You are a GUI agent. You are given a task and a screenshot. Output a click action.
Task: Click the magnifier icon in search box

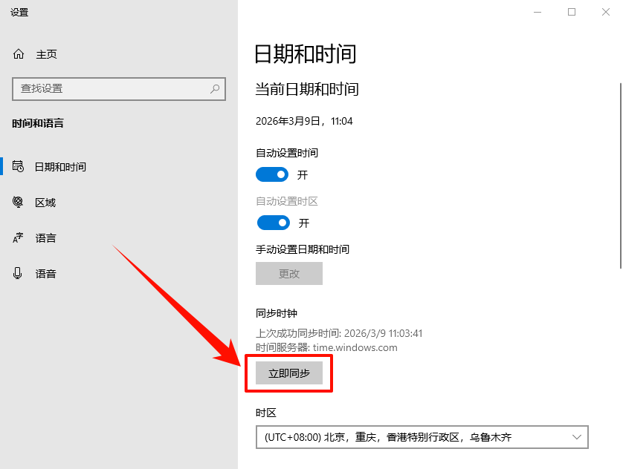(x=215, y=88)
